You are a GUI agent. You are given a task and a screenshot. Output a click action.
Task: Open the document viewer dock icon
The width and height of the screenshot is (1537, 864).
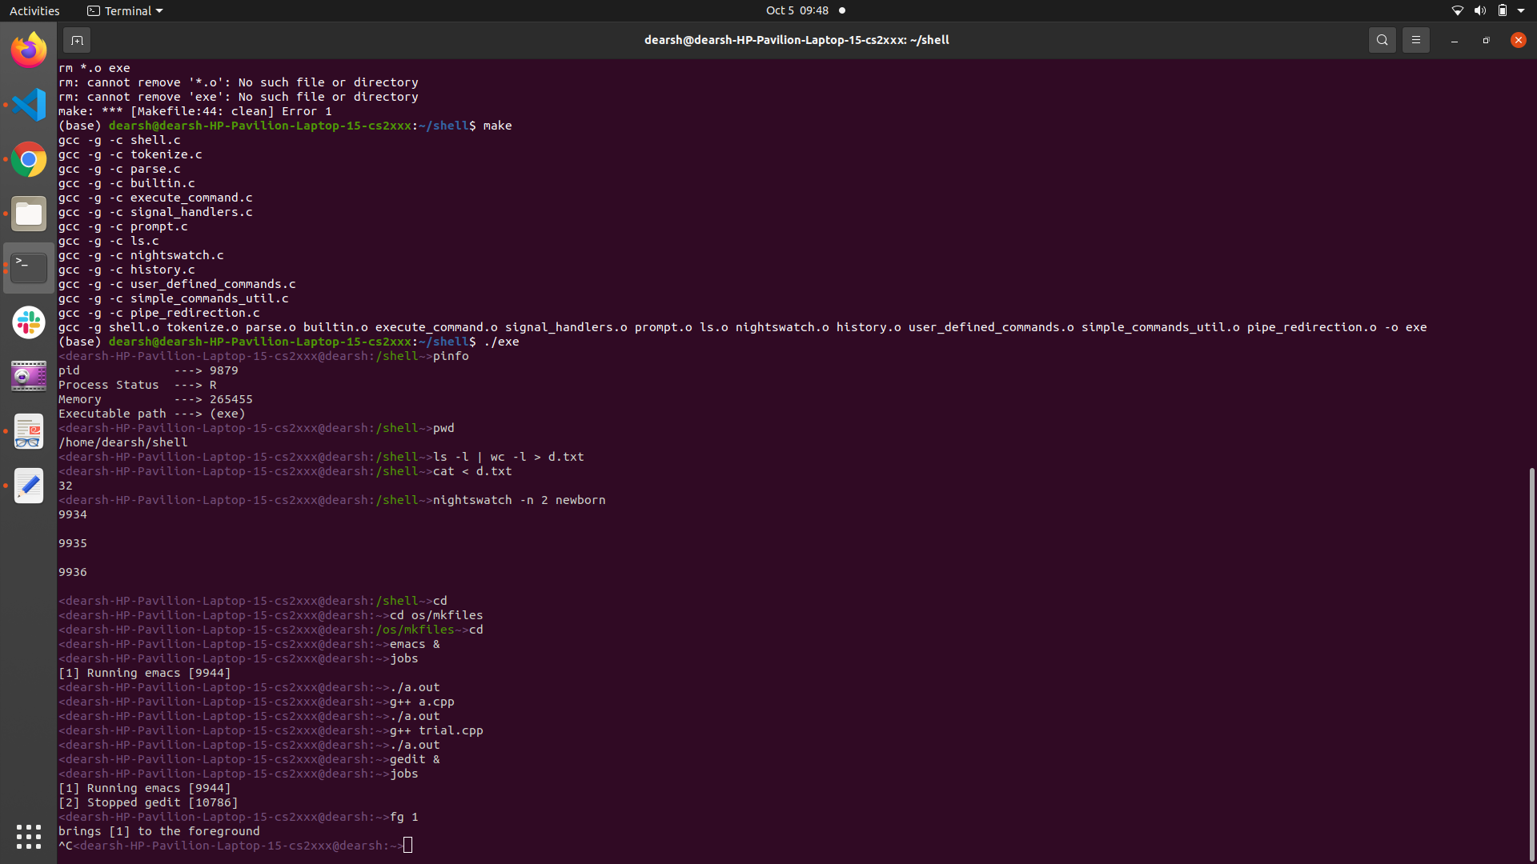[x=29, y=431]
